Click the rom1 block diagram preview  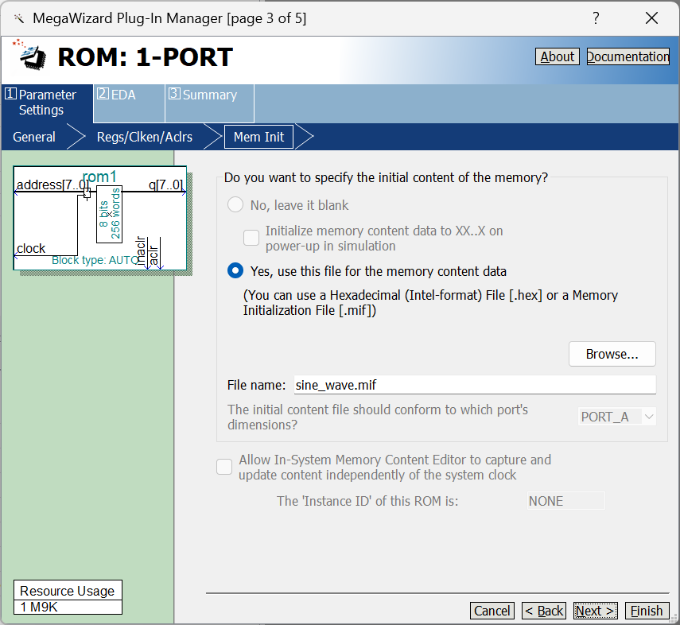(x=100, y=218)
